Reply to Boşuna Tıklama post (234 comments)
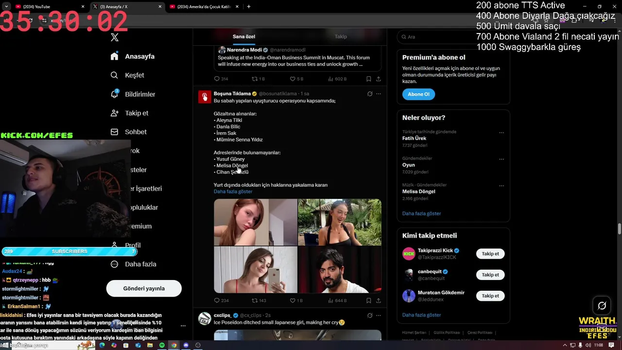Image resolution: width=622 pixels, height=350 pixels. pos(221,300)
